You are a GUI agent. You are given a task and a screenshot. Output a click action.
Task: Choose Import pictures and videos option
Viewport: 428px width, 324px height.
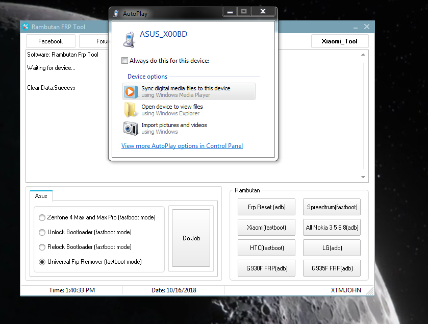189,128
